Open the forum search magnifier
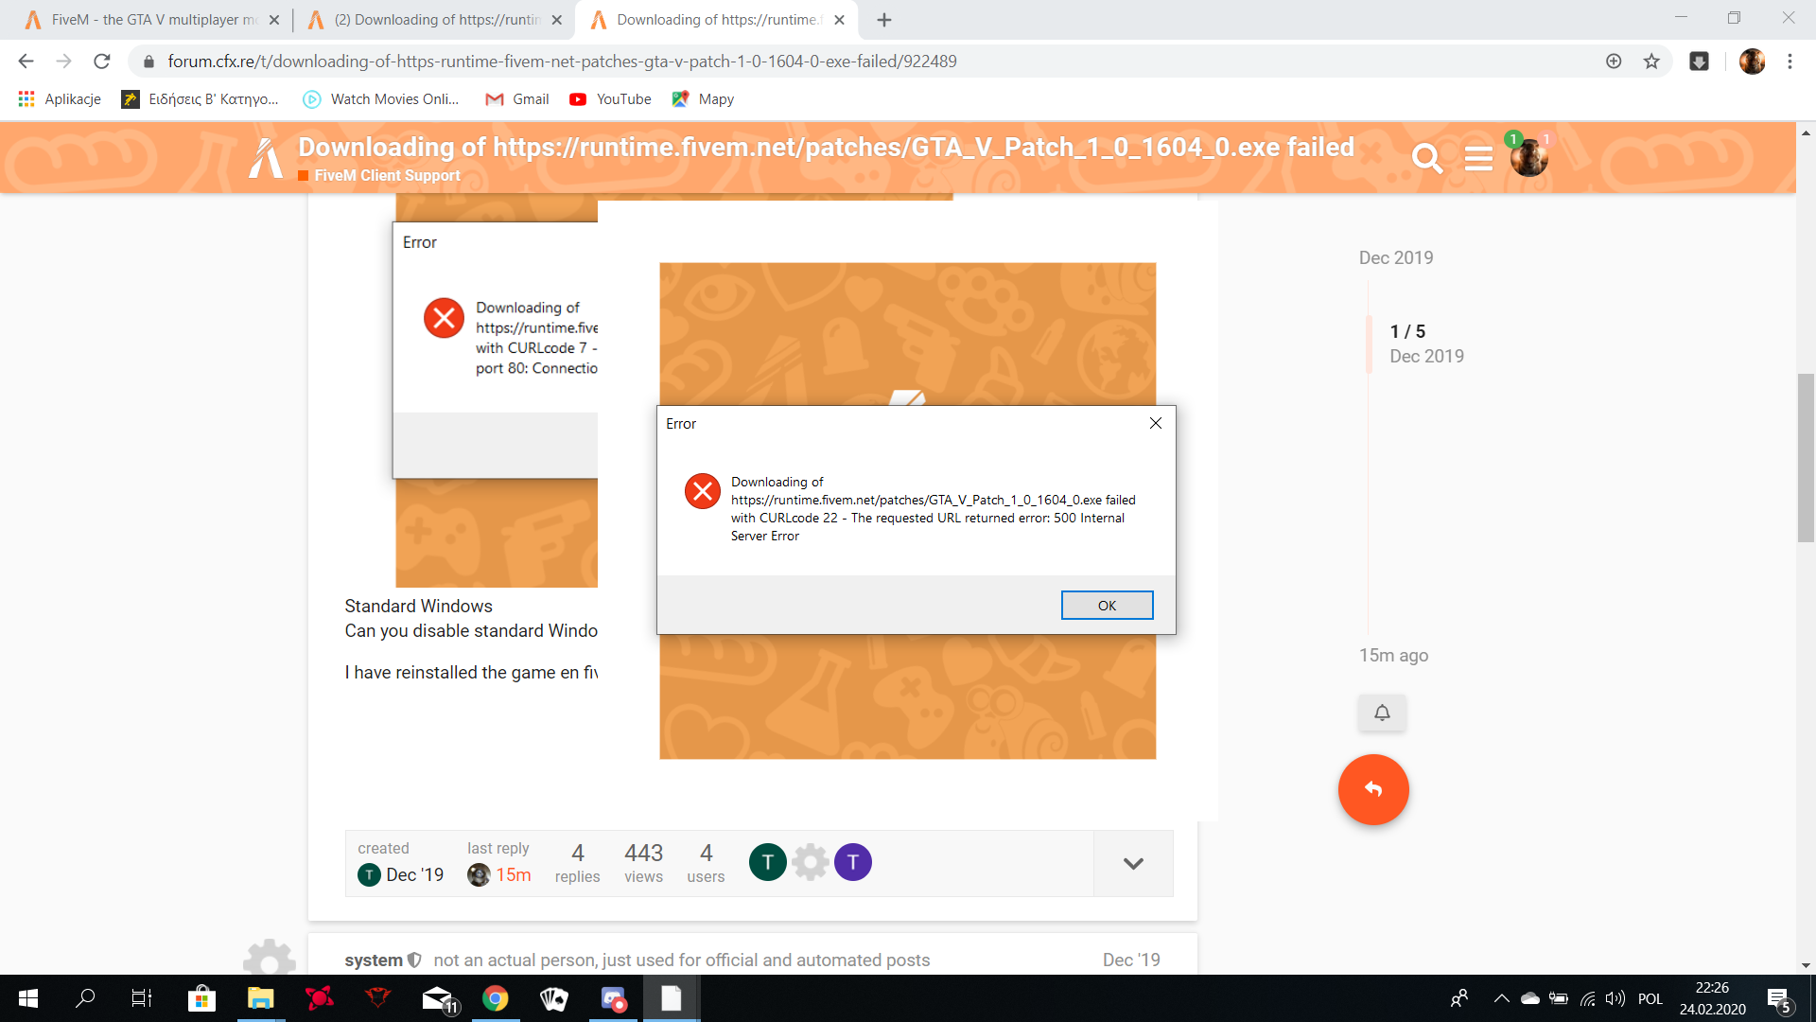The image size is (1816, 1022). 1426,158
